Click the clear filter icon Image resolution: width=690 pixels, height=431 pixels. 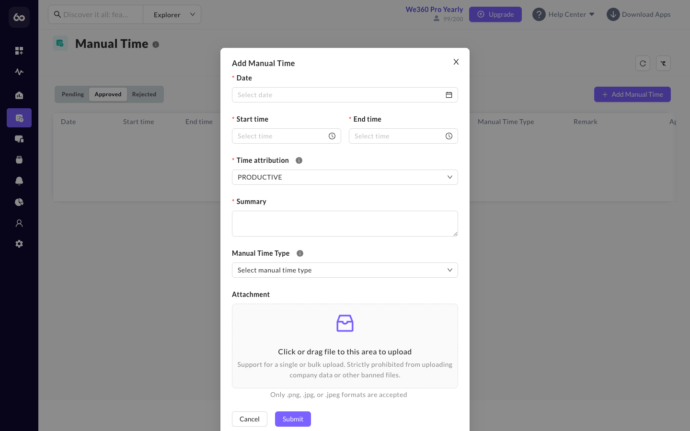(663, 63)
